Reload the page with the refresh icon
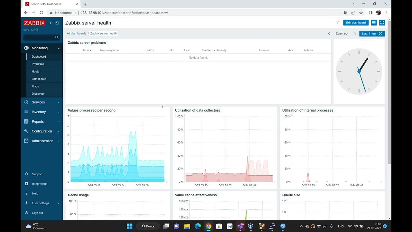Screen dimensions: 412x232 tap(41, 13)
